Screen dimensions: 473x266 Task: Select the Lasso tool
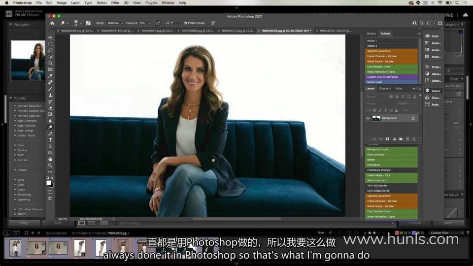[x=50, y=50]
